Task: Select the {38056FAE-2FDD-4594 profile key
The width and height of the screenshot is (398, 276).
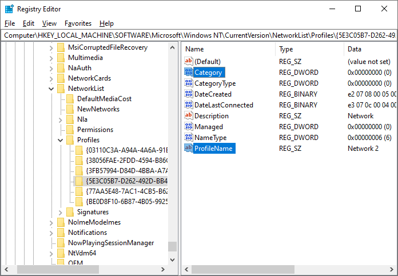Action: (x=126, y=161)
